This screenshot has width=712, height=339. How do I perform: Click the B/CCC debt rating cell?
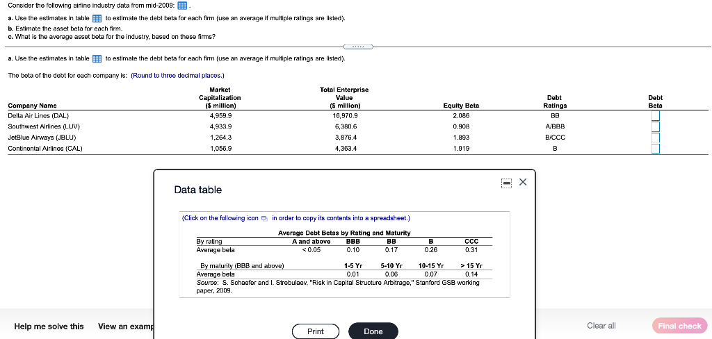[x=555, y=138]
